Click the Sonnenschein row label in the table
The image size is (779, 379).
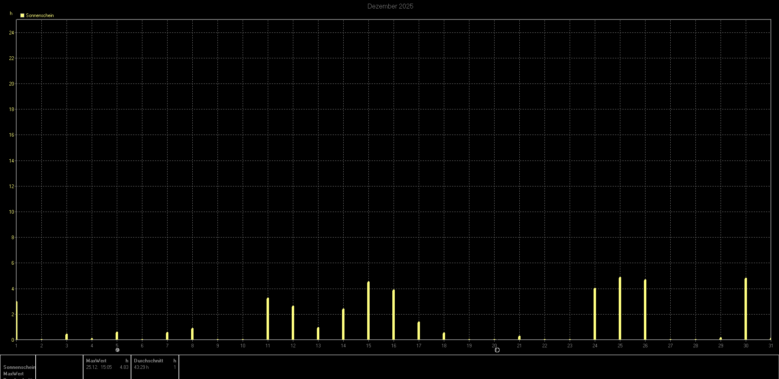pyautogui.click(x=19, y=367)
